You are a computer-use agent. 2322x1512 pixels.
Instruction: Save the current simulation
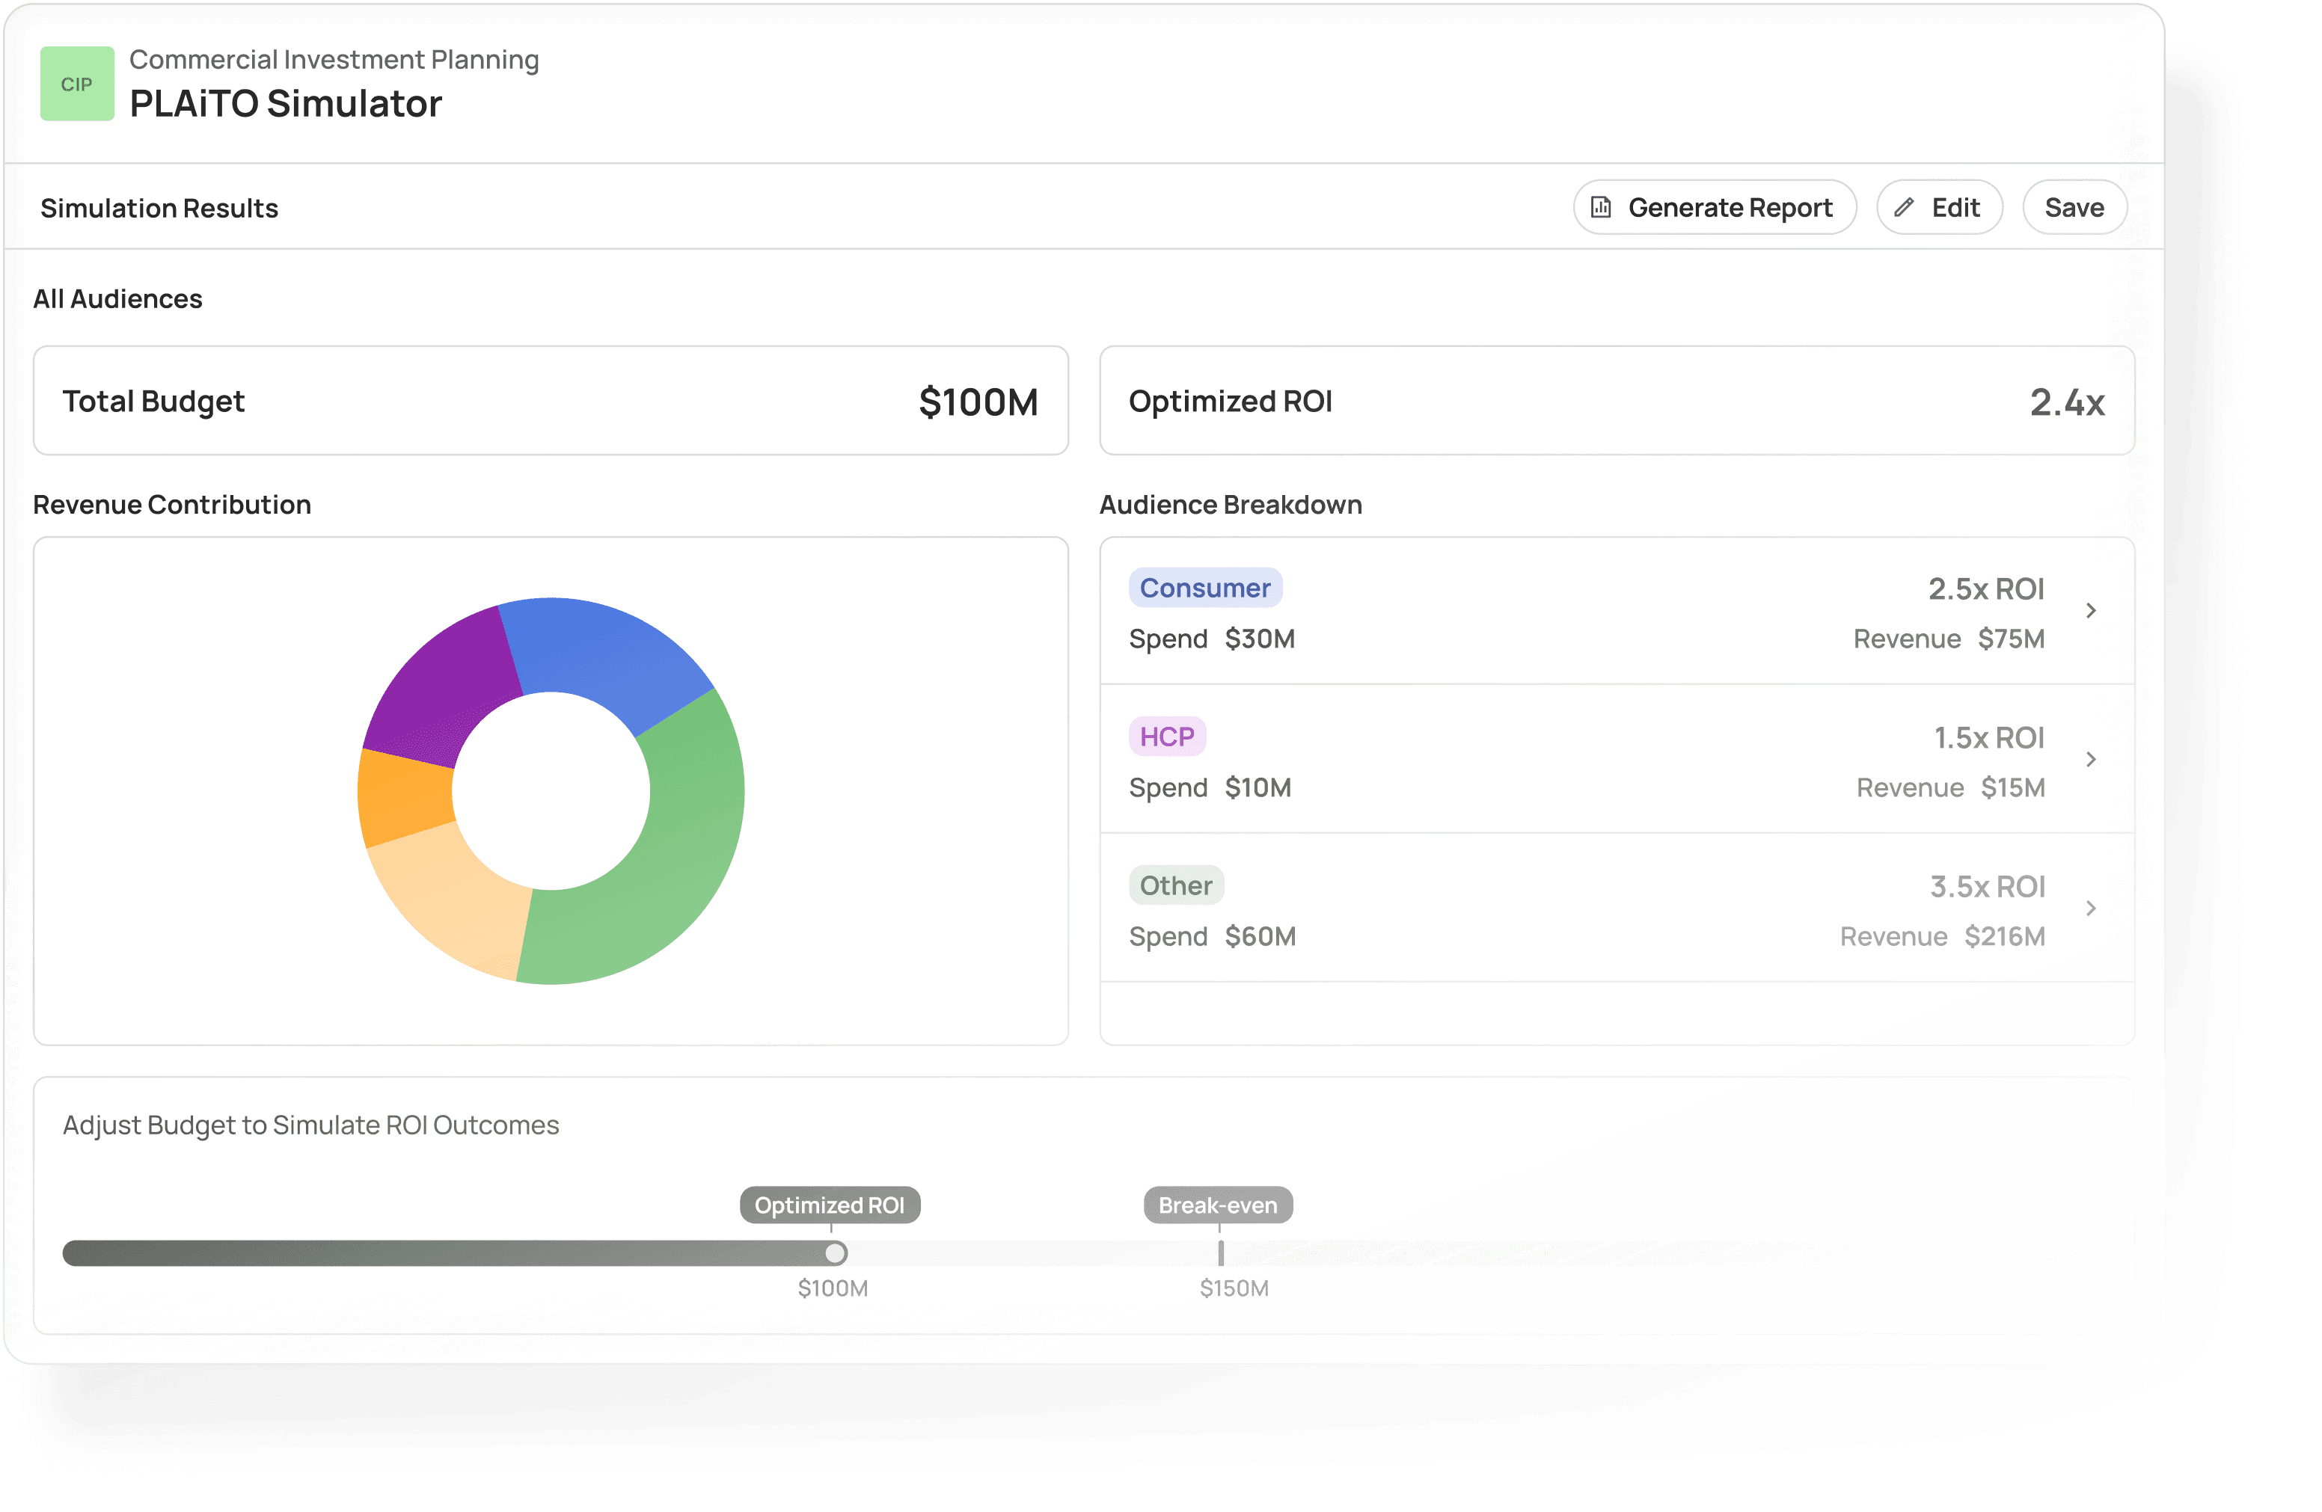tap(2074, 207)
